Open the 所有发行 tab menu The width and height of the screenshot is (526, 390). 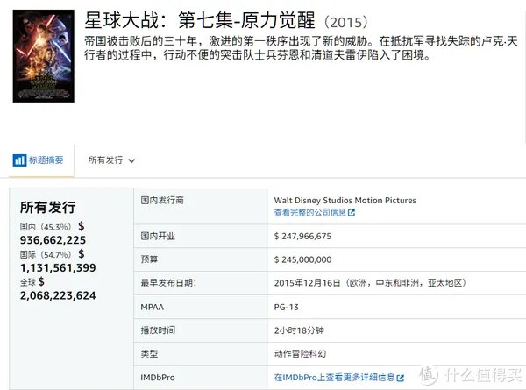pyautogui.click(x=111, y=160)
